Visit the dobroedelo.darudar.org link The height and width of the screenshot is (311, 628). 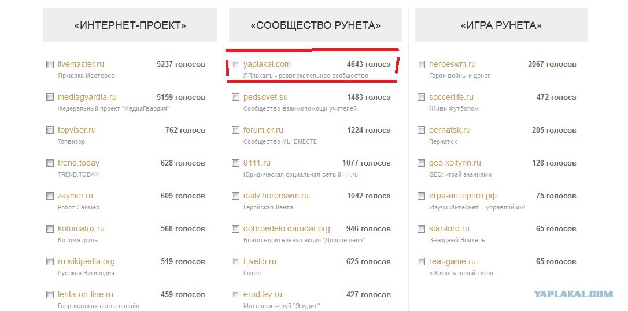coord(287,228)
